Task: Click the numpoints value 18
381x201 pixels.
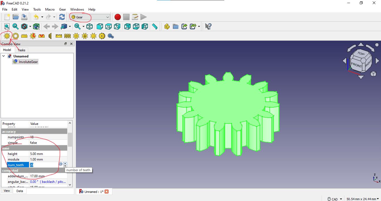Action: click(x=48, y=137)
